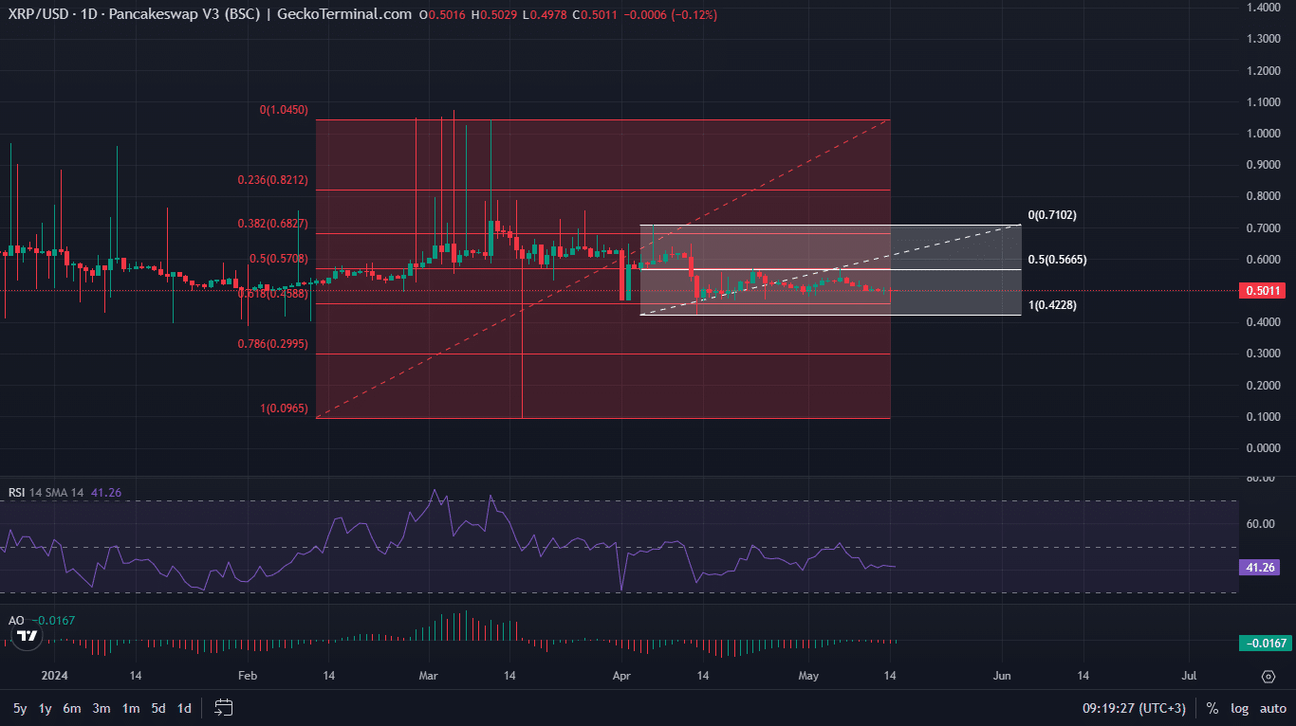Click RSI purple SMA value 41.26 in legend
1296x726 pixels.
coord(105,493)
